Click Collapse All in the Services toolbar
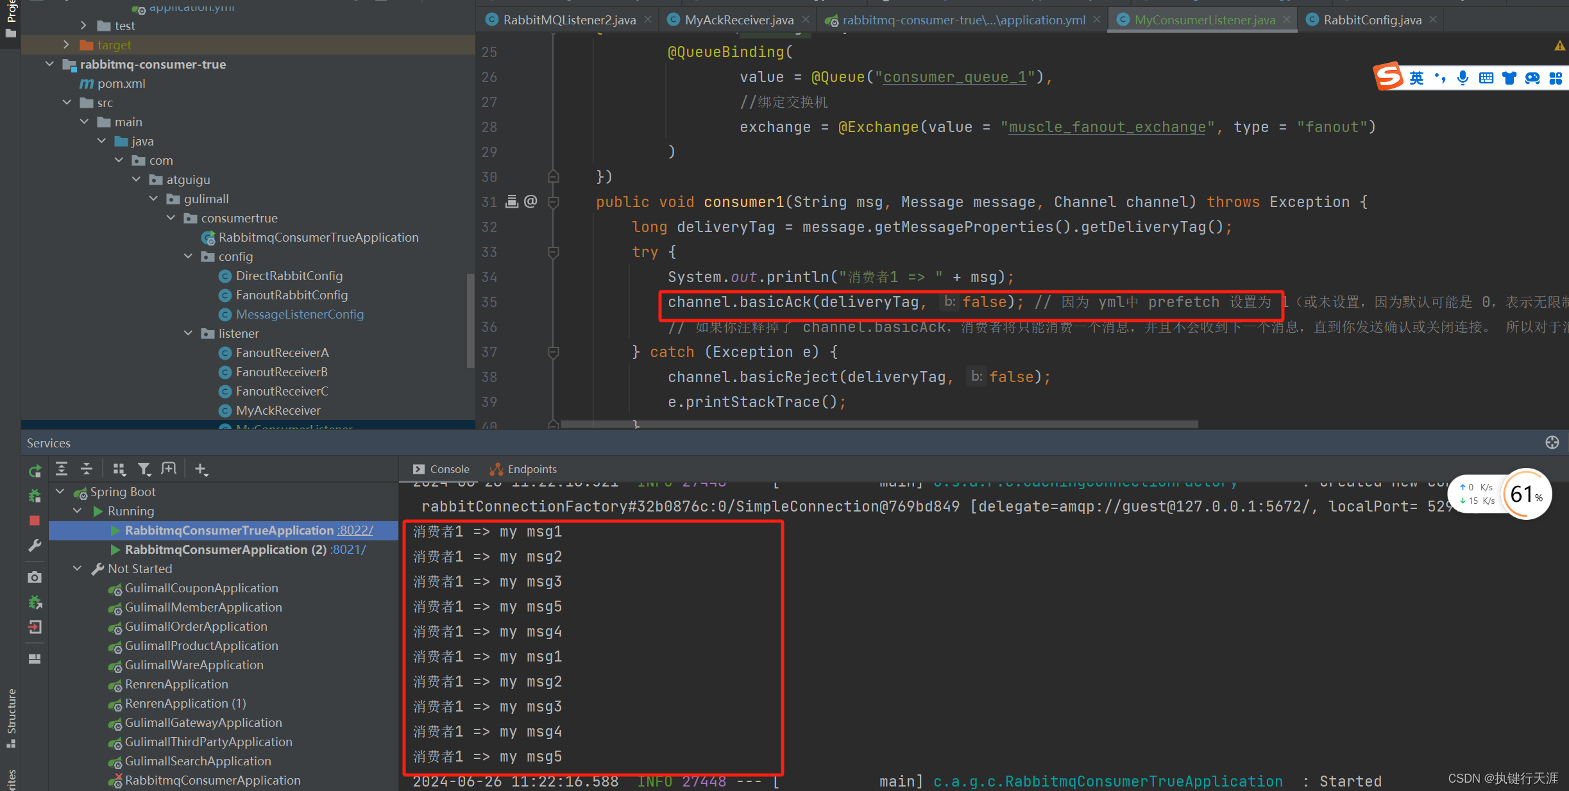This screenshot has height=791, width=1569. pyautogui.click(x=87, y=469)
